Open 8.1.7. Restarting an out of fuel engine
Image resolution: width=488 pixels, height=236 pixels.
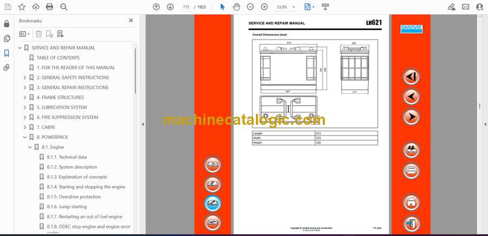pyautogui.click(x=85, y=216)
